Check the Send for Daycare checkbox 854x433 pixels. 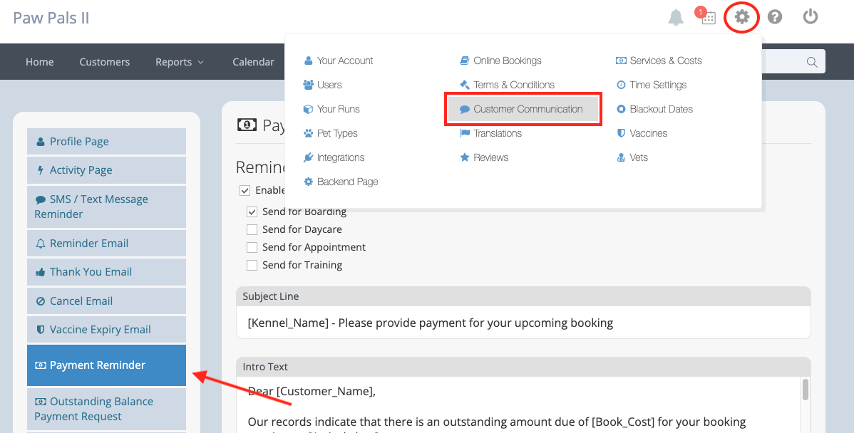pos(252,229)
